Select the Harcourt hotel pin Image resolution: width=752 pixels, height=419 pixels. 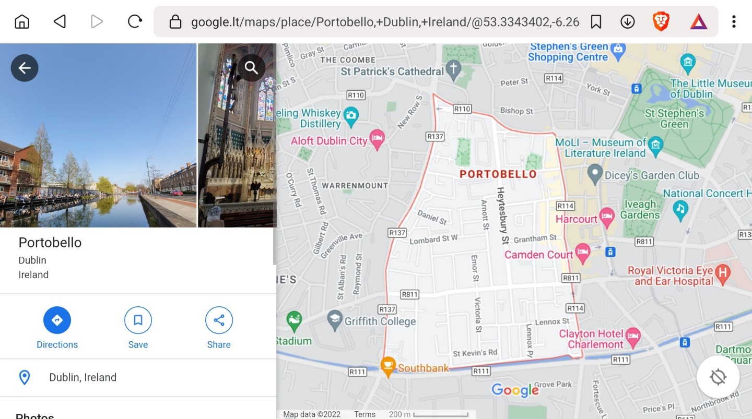coord(607,218)
